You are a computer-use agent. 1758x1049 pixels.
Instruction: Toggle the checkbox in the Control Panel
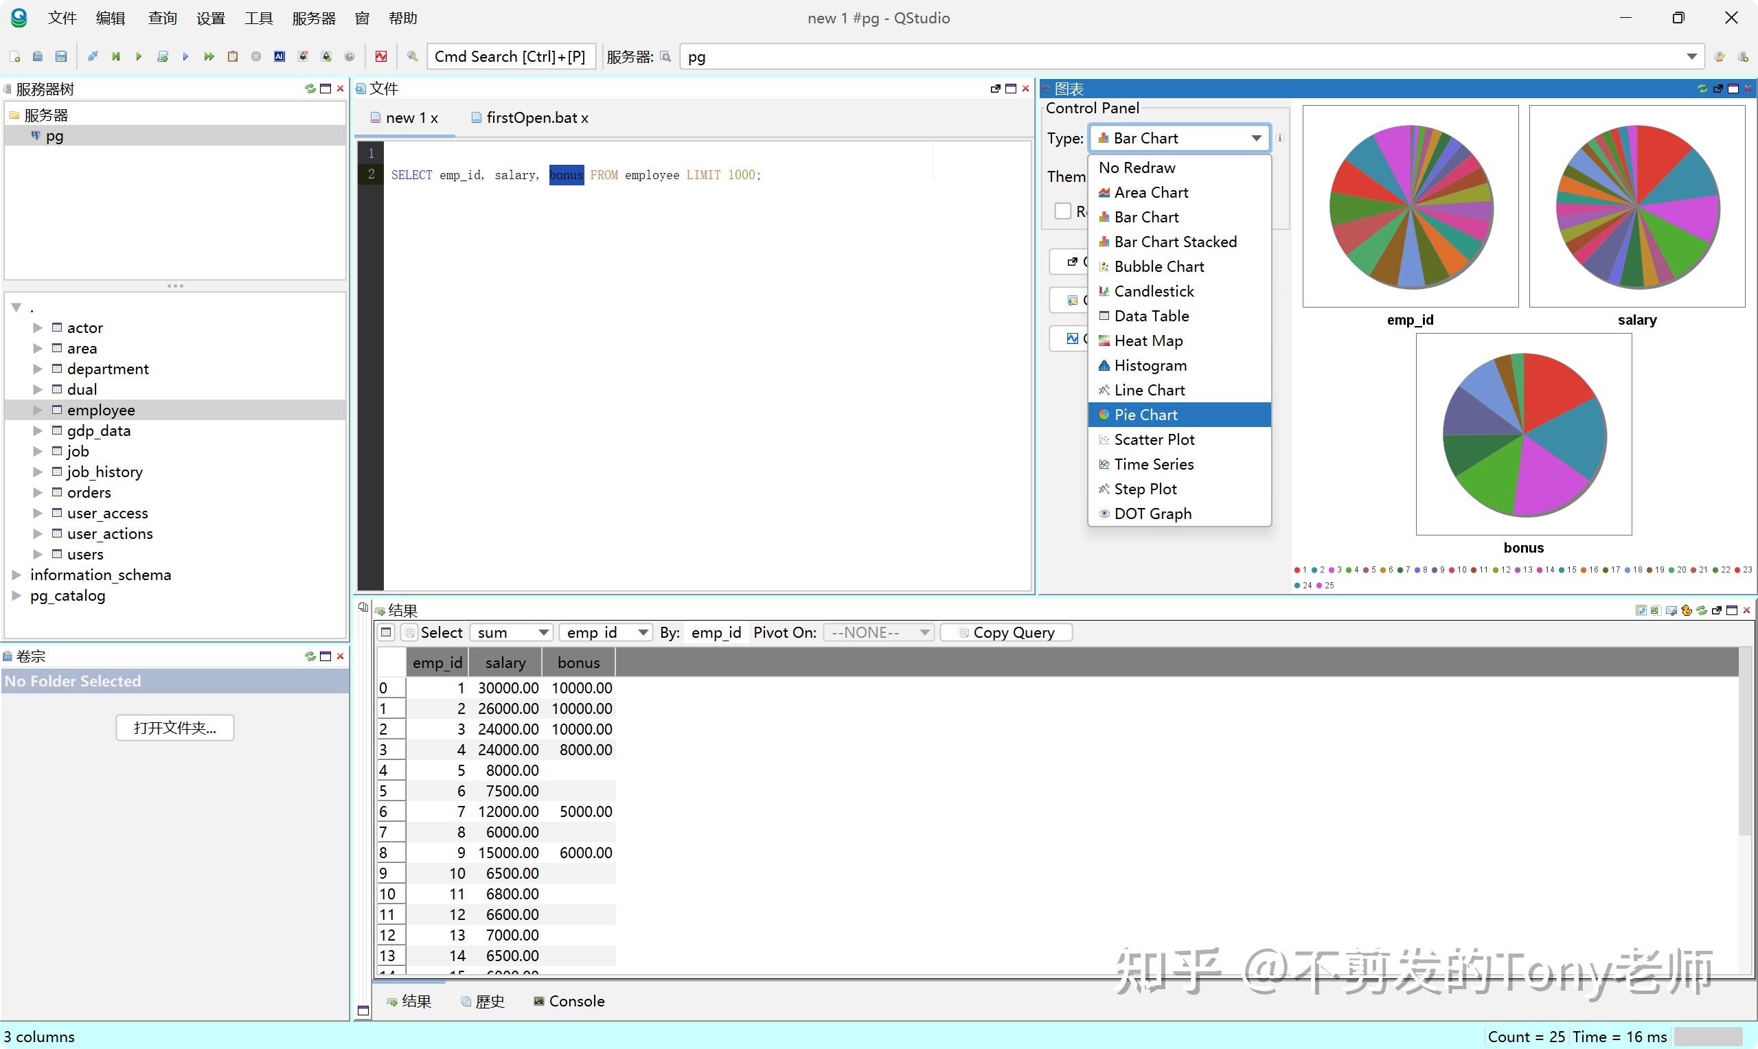[1063, 211]
